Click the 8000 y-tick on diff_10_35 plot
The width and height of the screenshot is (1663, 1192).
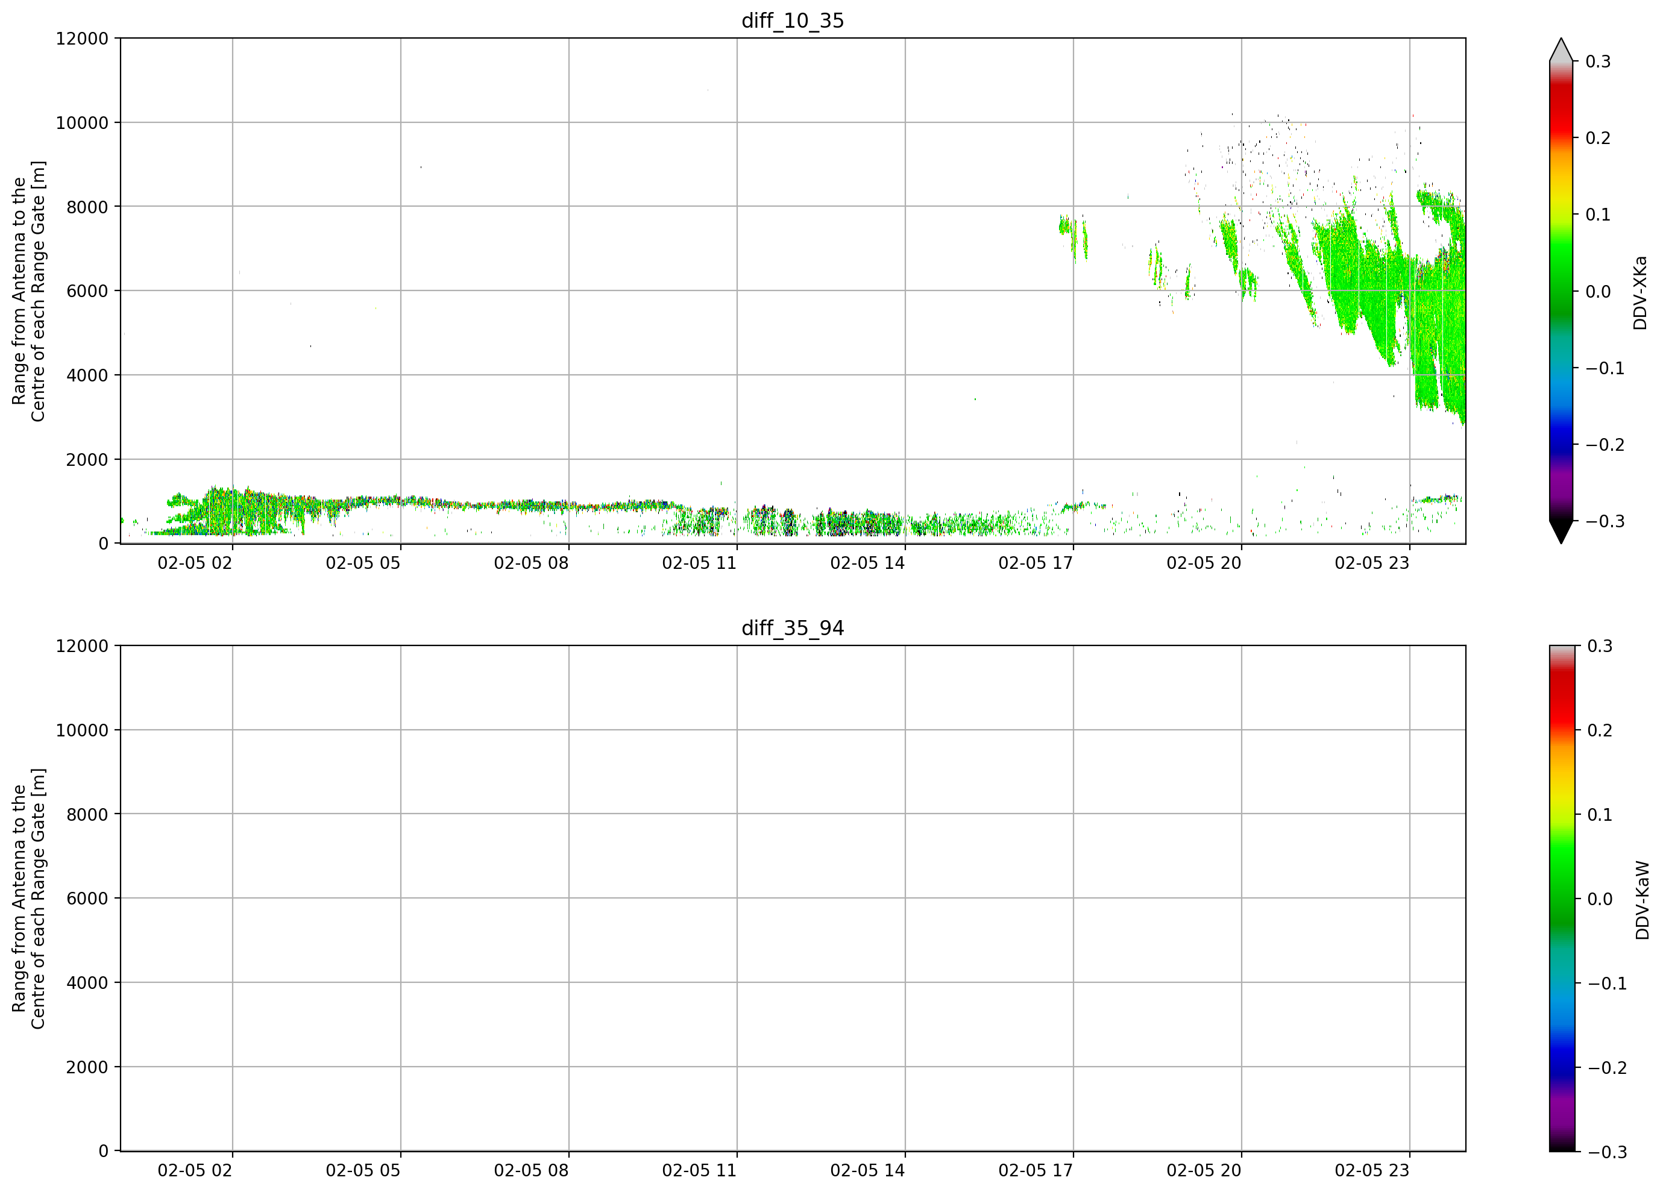click(87, 207)
